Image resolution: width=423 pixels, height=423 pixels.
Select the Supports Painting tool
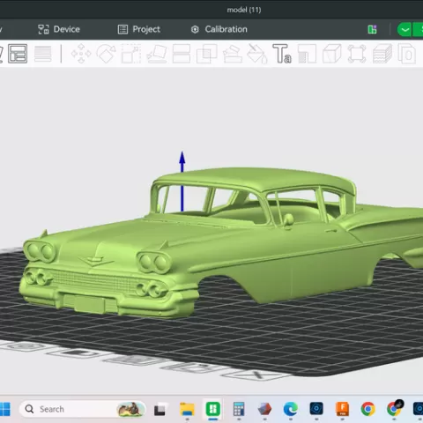click(233, 54)
